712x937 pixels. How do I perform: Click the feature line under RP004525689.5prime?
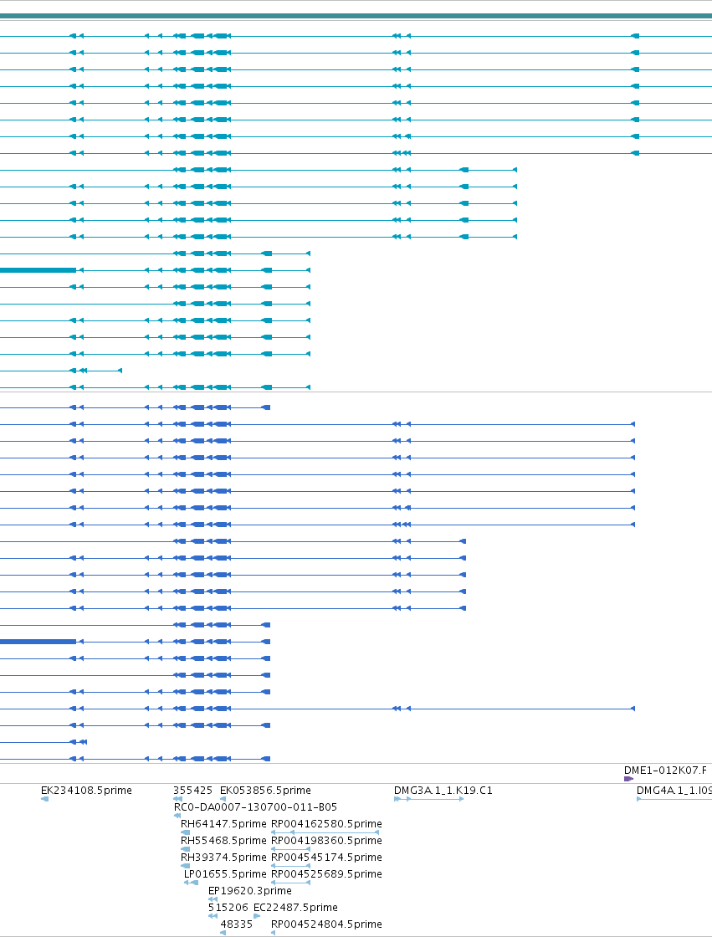tap(290, 883)
